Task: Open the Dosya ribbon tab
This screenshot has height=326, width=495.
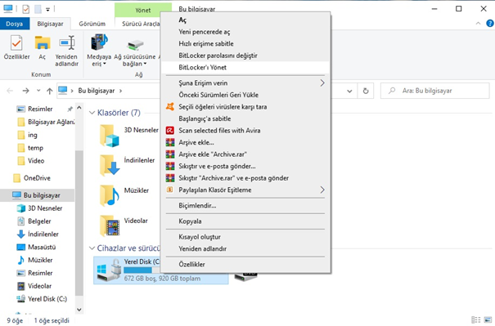Action: 15,24
